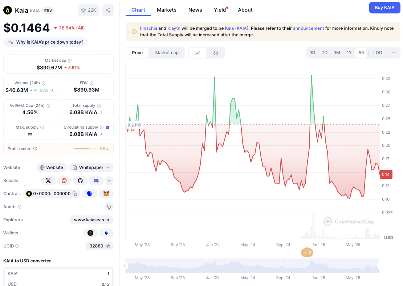Set chart range to 1M

pos(337,53)
